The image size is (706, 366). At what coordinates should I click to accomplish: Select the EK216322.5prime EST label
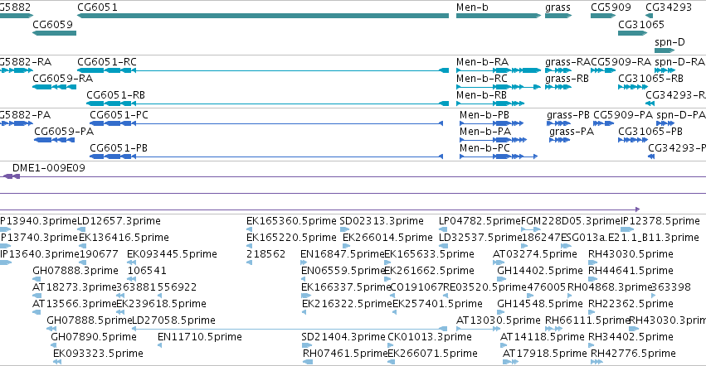coord(347,304)
